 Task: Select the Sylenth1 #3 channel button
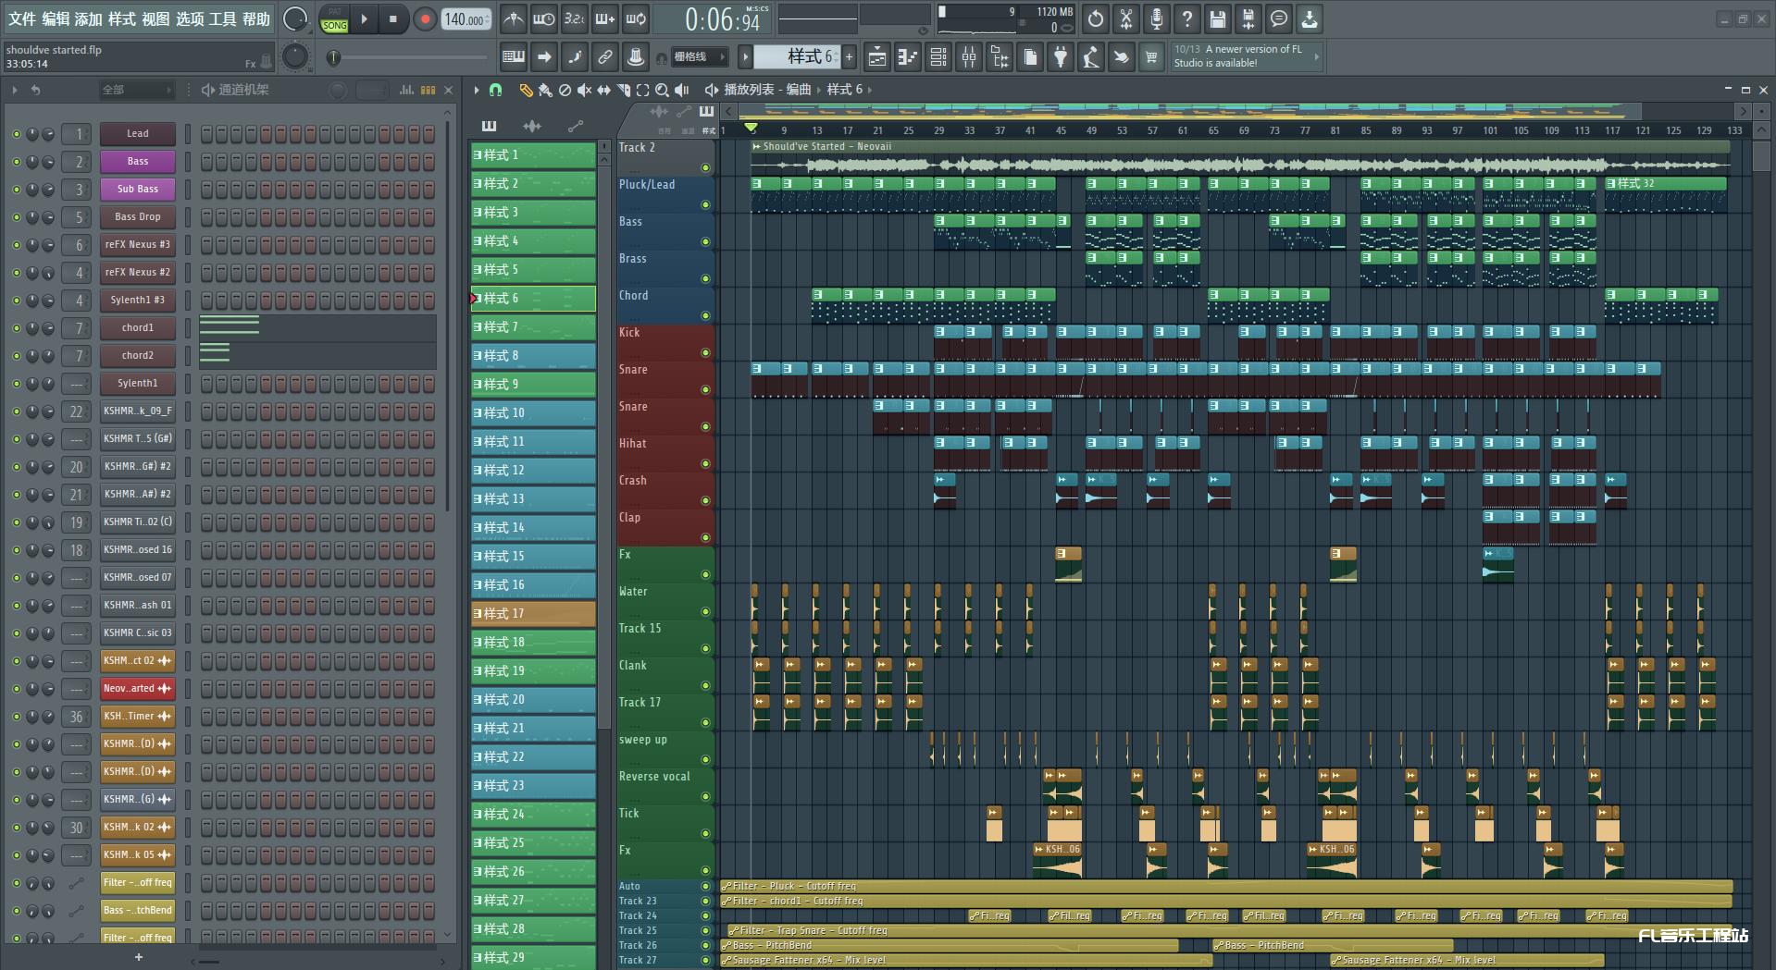pos(138,301)
